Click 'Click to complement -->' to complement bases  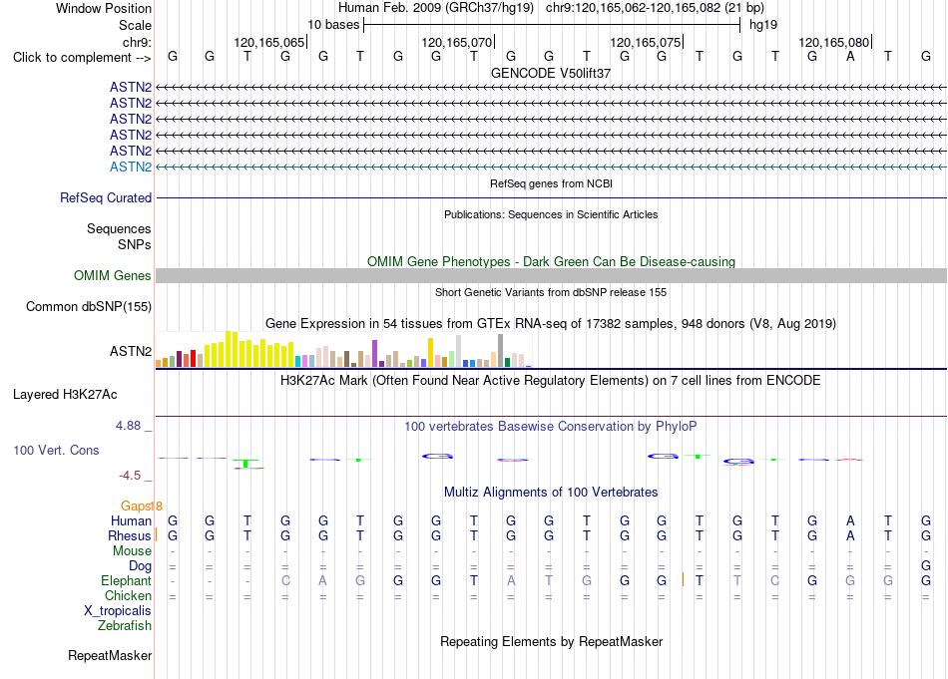pos(82,58)
